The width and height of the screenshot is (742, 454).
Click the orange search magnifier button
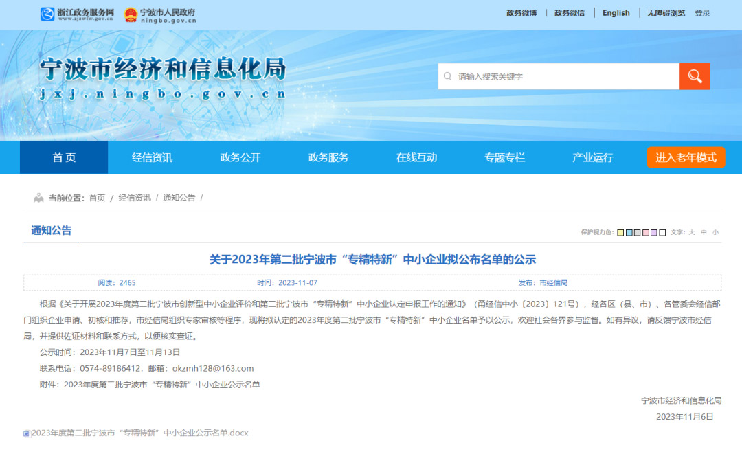[695, 76]
